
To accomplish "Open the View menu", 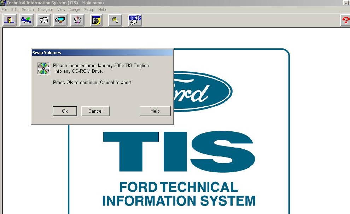I will 61,10.
